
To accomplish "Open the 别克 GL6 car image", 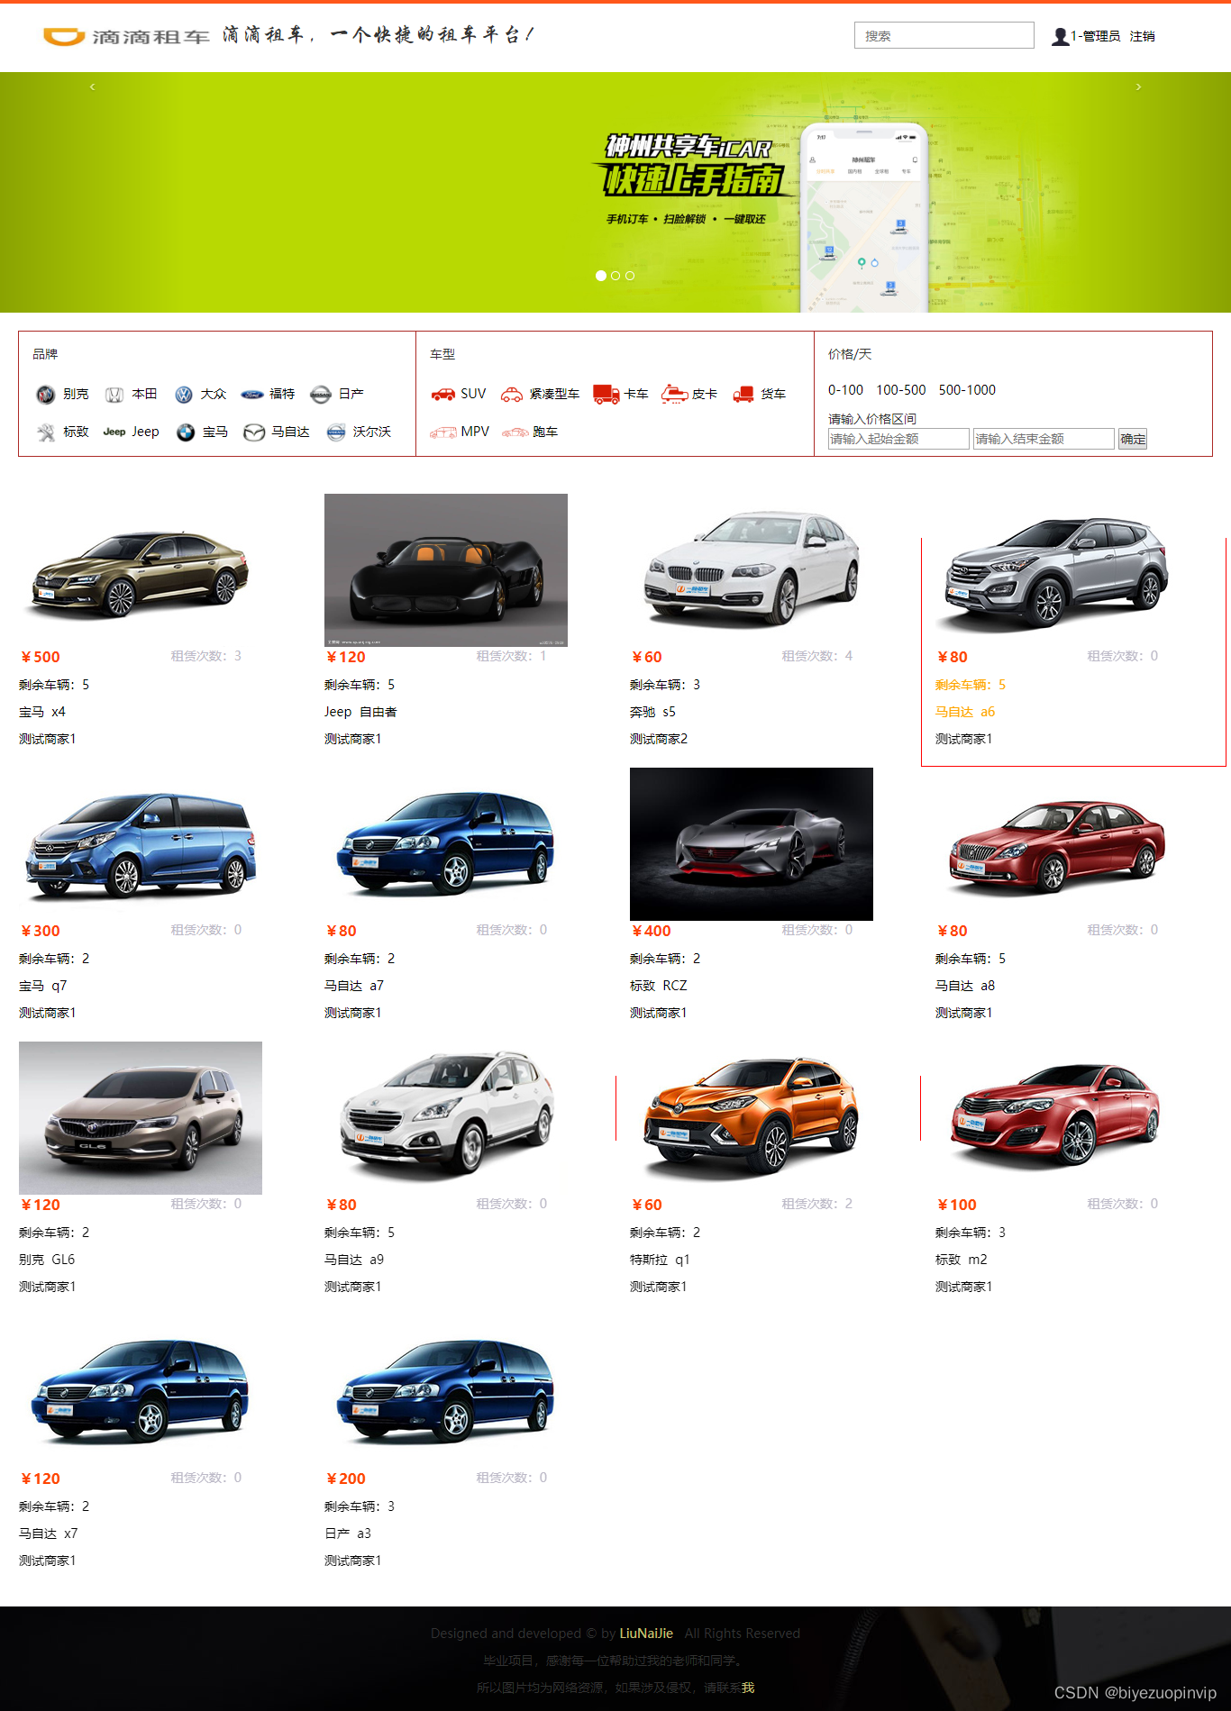I will [x=141, y=1118].
